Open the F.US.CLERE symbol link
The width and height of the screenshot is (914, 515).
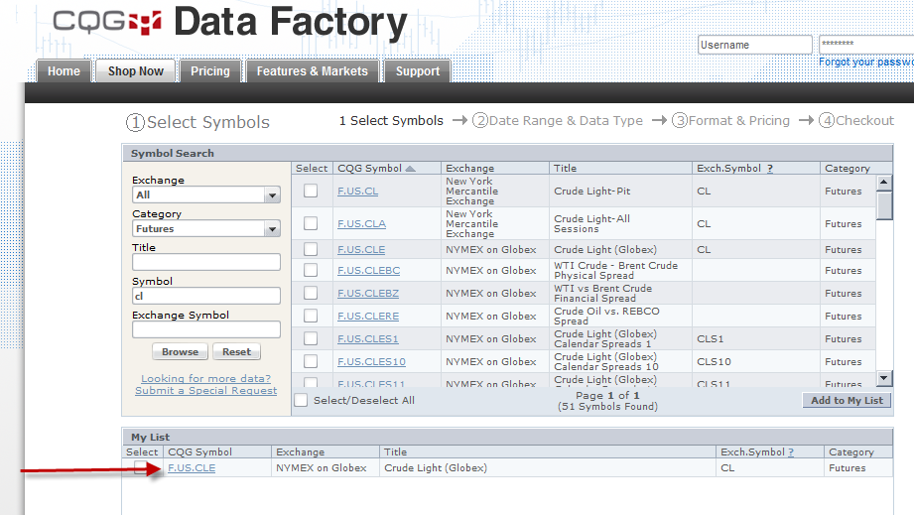368,316
